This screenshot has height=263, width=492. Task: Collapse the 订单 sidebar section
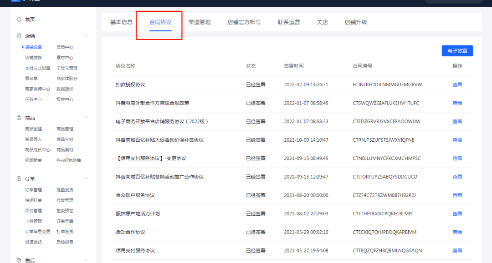[86, 178]
